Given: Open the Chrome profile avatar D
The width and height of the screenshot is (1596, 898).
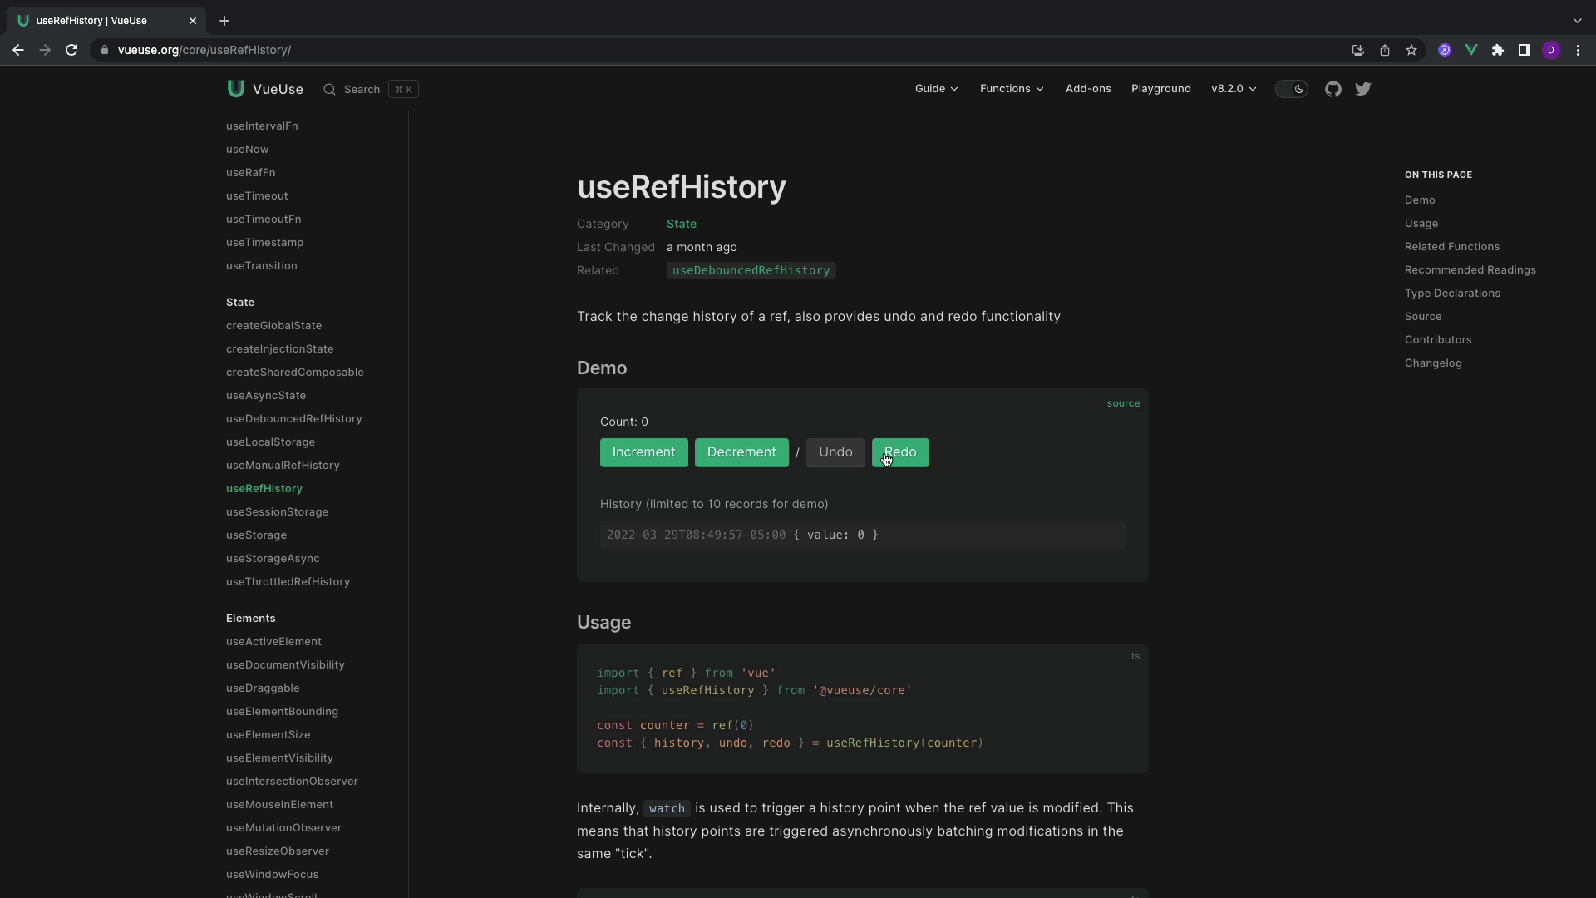Looking at the screenshot, I should (1551, 50).
